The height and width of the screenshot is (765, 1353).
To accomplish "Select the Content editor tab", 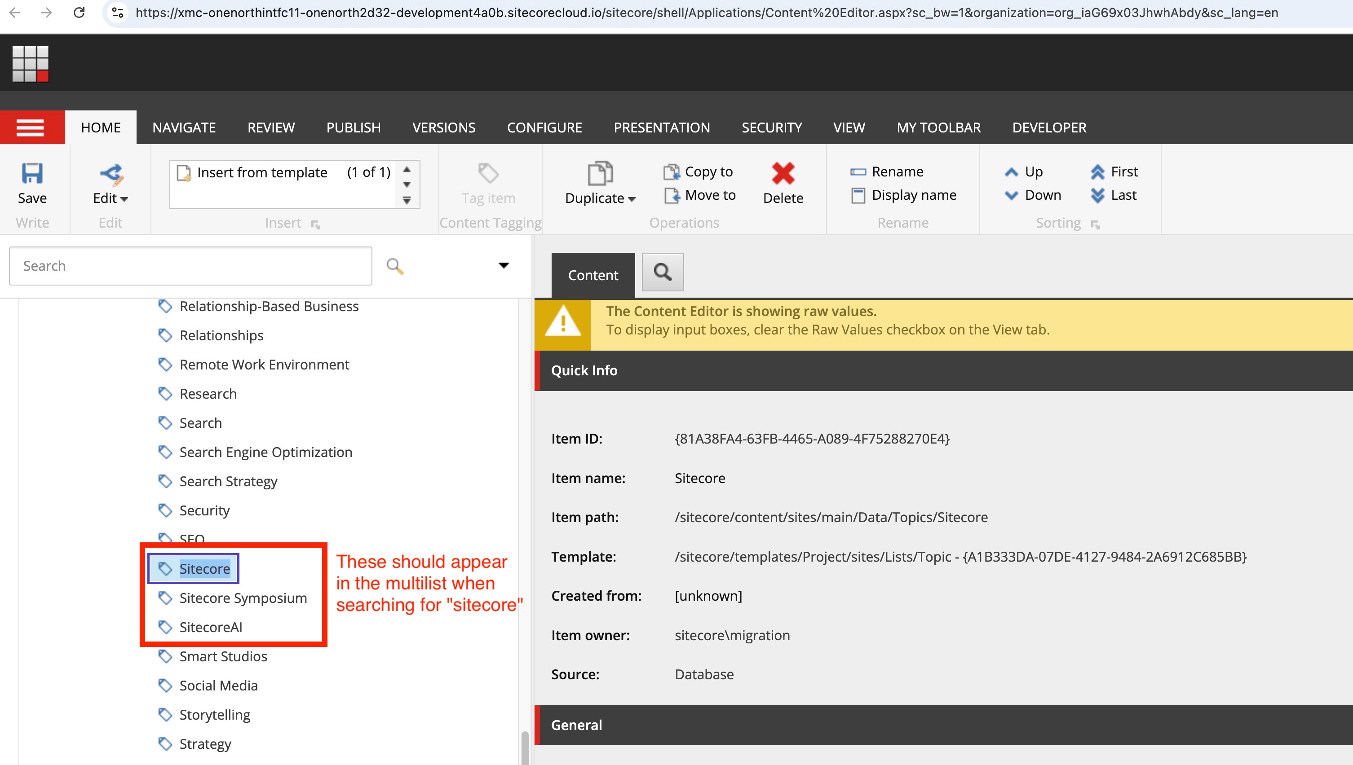I will [x=593, y=275].
